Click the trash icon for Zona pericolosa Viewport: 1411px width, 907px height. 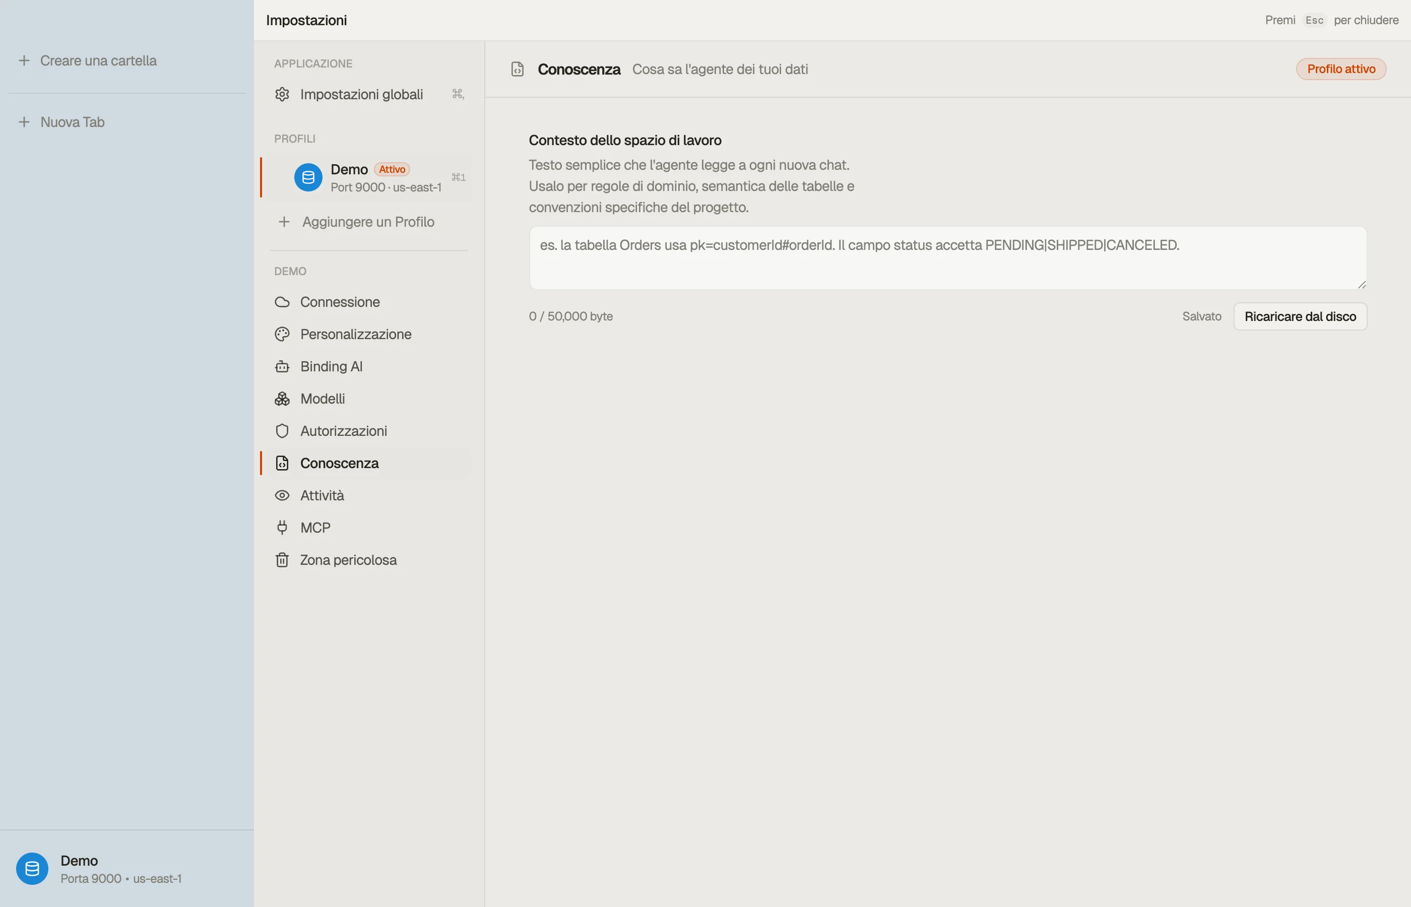pos(282,560)
